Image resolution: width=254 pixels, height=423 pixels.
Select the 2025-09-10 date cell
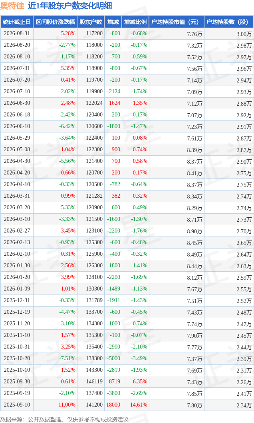click(x=17, y=405)
